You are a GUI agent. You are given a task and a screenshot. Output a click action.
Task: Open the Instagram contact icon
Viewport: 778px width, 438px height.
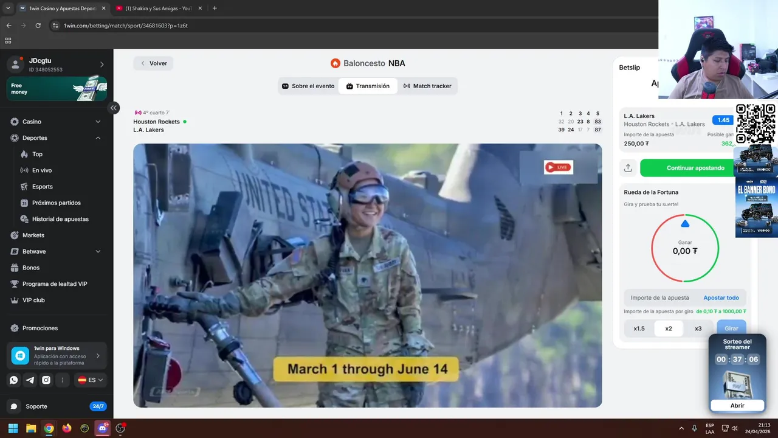click(46, 380)
